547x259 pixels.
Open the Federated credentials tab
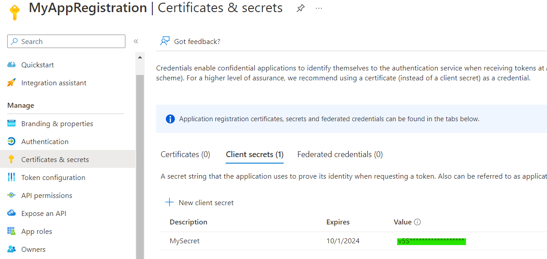coord(340,154)
